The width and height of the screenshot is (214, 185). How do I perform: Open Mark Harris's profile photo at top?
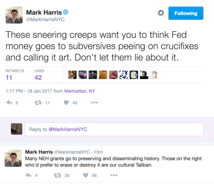pyautogui.click(x=14, y=15)
